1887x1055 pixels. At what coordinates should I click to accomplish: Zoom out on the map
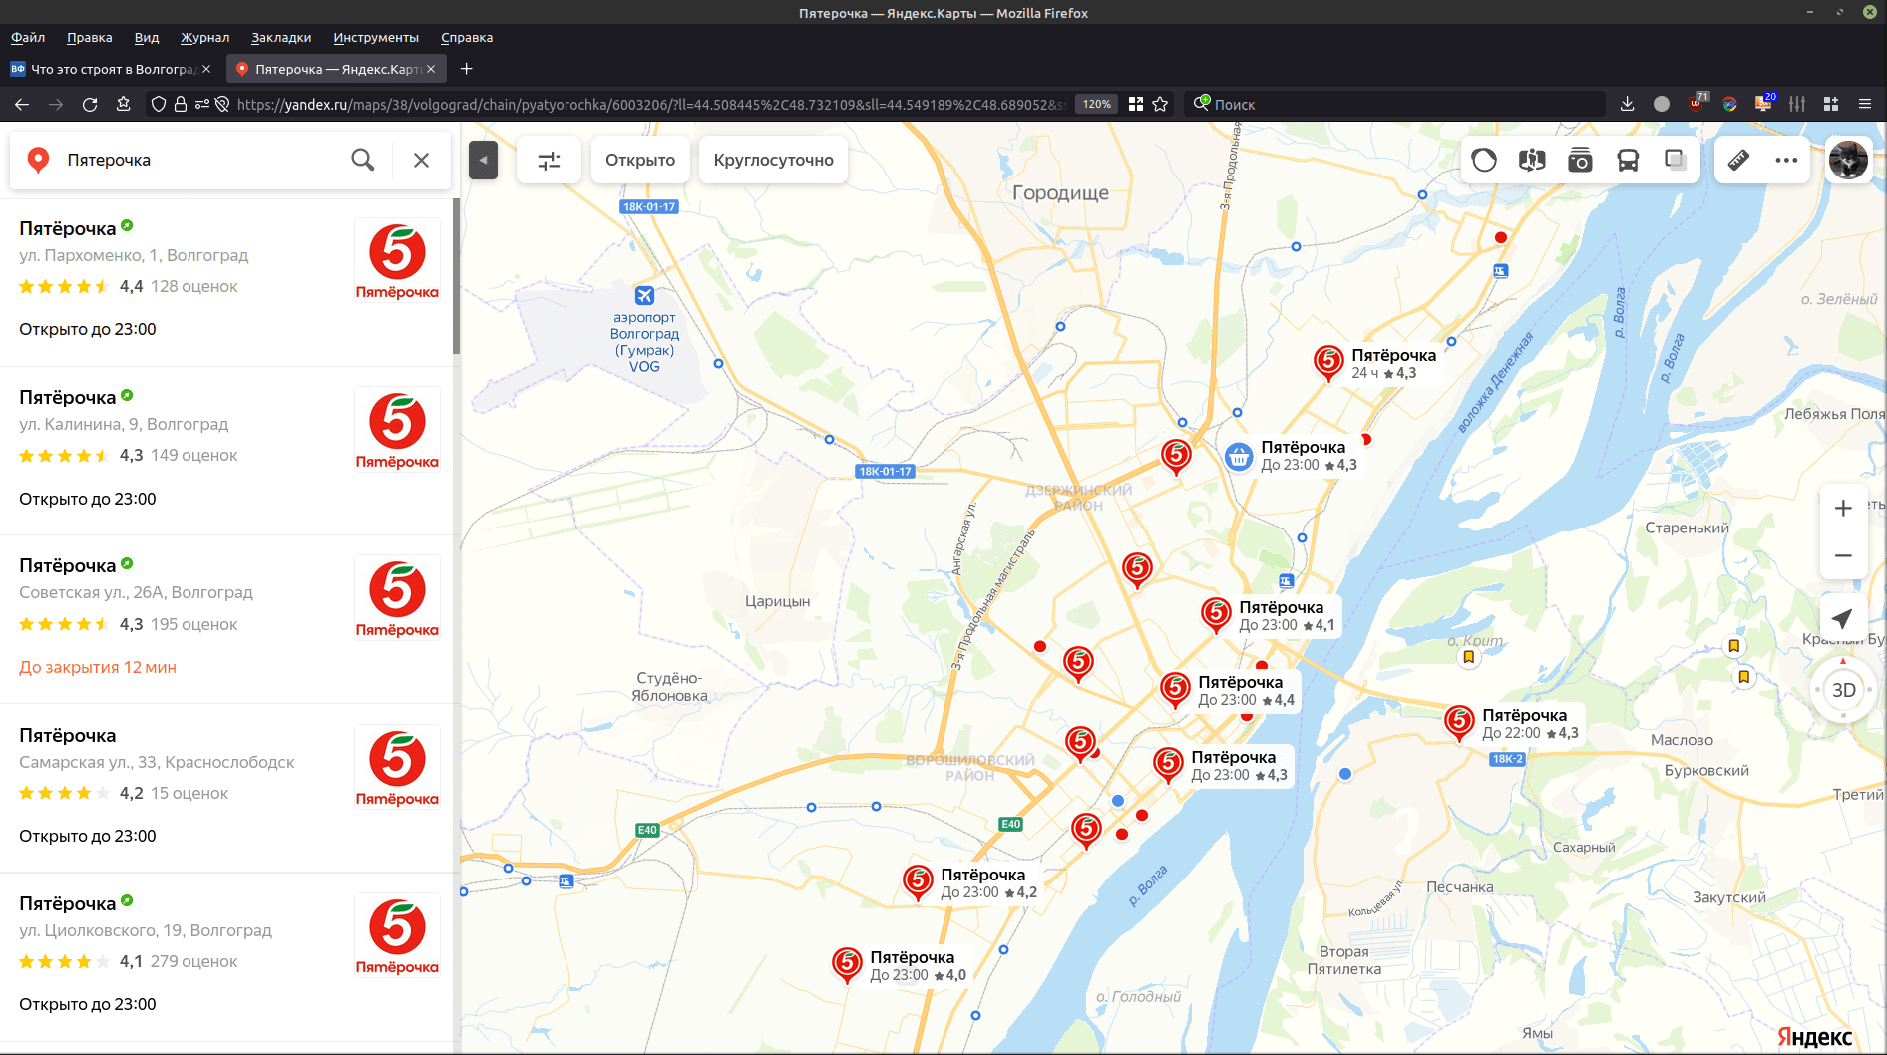pyautogui.click(x=1843, y=555)
